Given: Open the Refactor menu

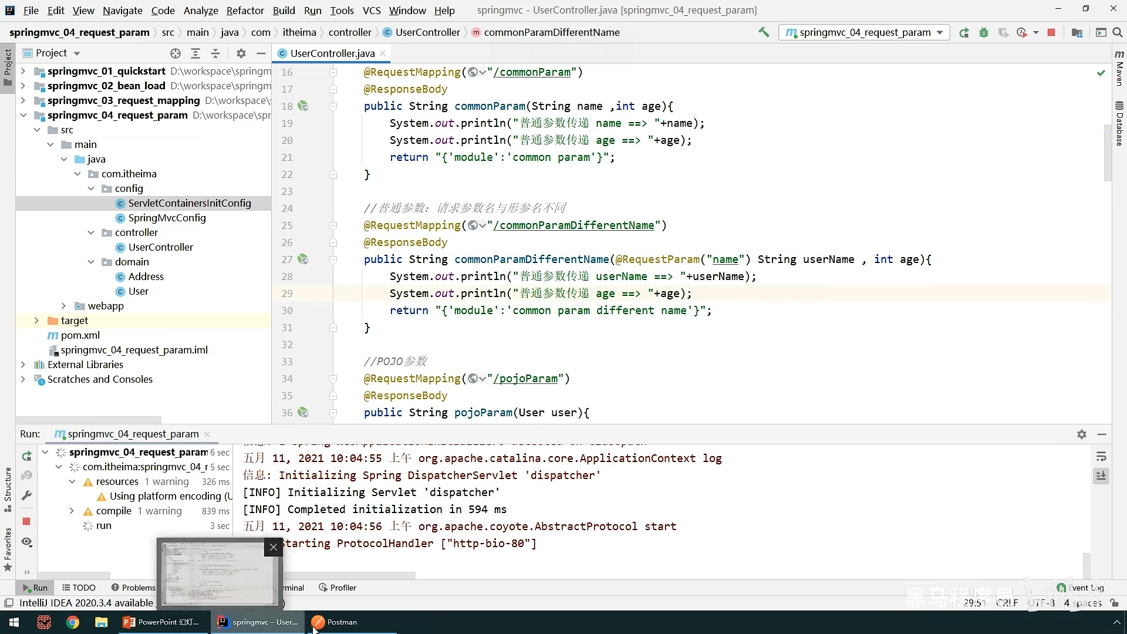Looking at the screenshot, I should (x=245, y=11).
